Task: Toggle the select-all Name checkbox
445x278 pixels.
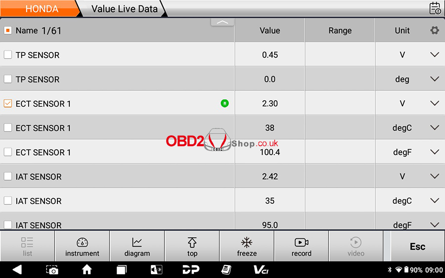Action: tap(7, 30)
